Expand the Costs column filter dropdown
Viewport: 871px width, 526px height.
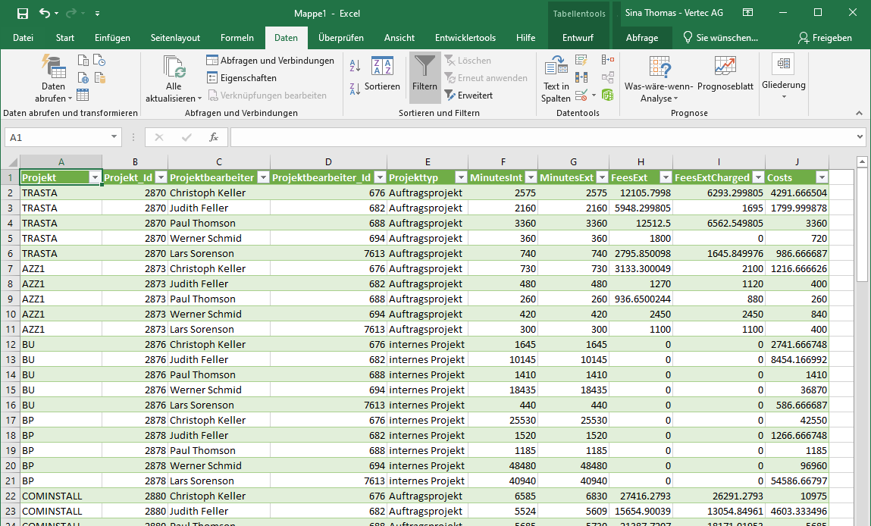tap(820, 177)
